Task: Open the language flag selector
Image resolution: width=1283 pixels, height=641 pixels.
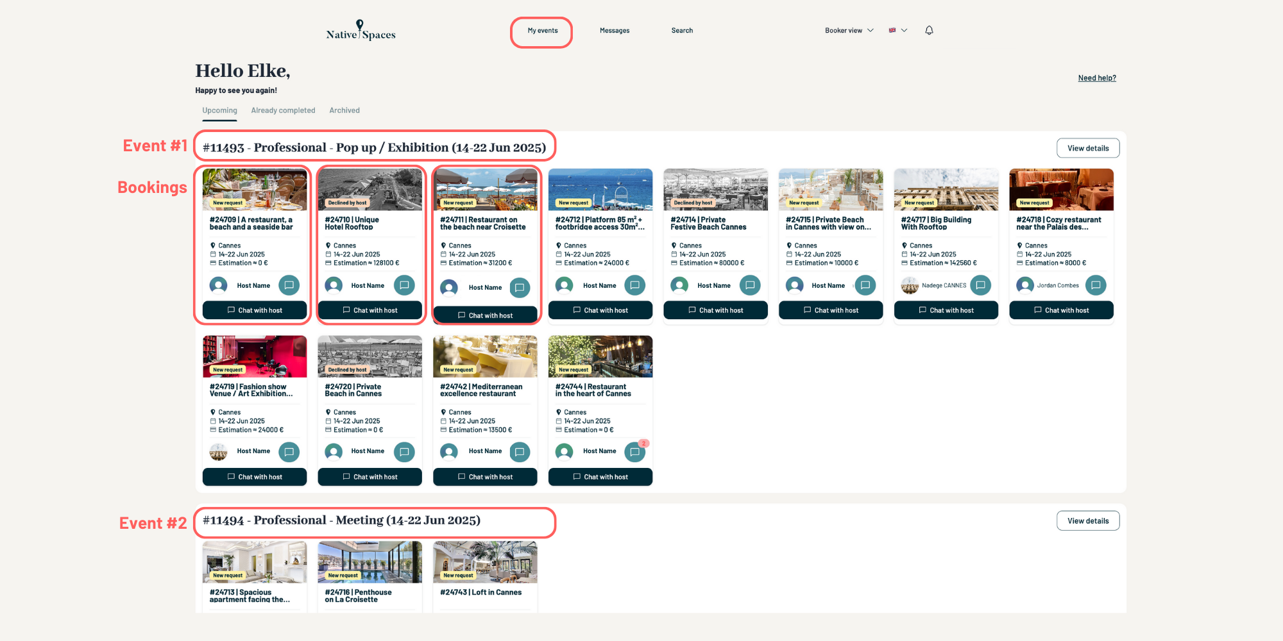Action: click(x=897, y=30)
